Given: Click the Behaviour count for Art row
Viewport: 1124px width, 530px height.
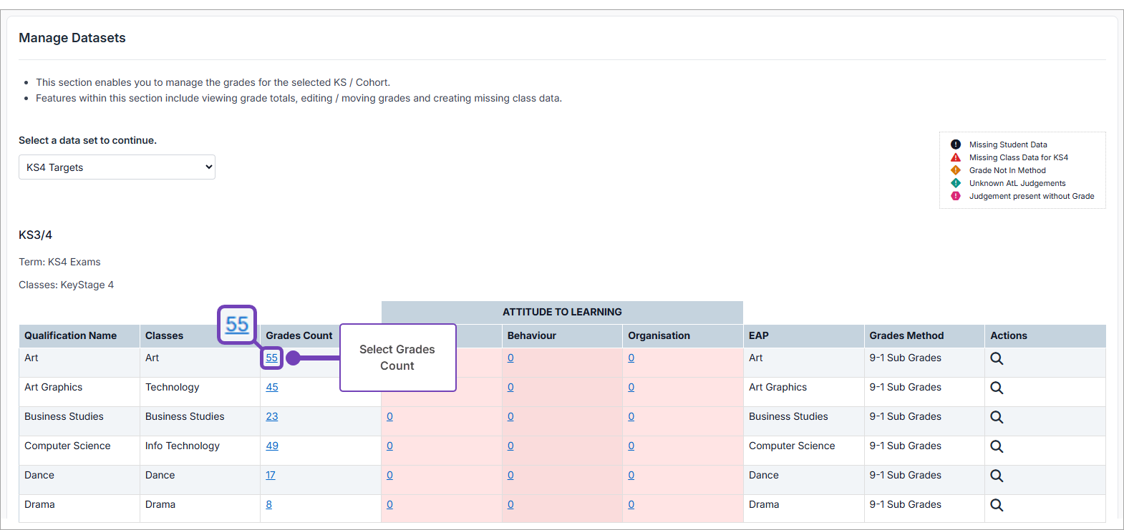Looking at the screenshot, I should 510,358.
